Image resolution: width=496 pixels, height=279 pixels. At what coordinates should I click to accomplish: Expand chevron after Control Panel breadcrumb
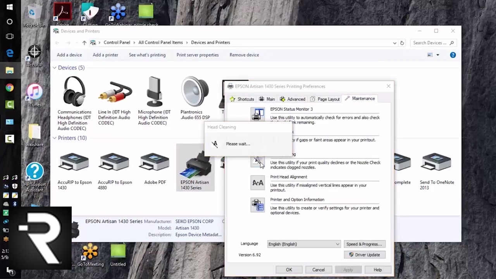pos(134,43)
